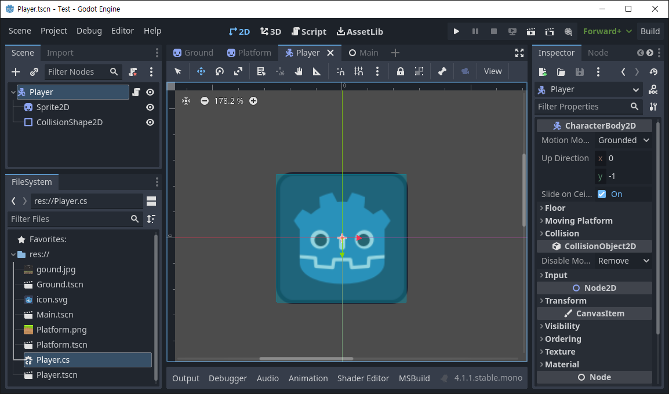Click the Build button
The height and width of the screenshot is (394, 669).
(x=650, y=31)
